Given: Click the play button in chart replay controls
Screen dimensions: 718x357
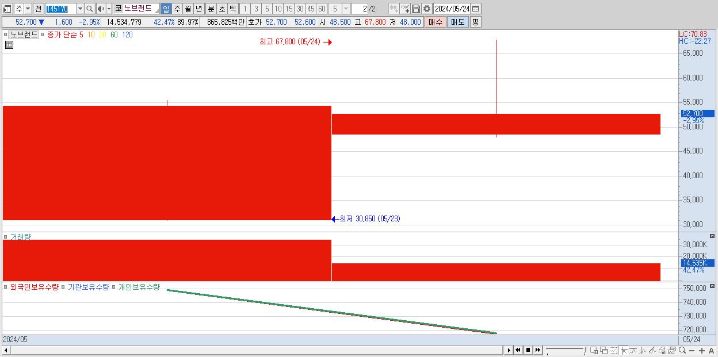Looking at the screenshot, I should 509,350.
